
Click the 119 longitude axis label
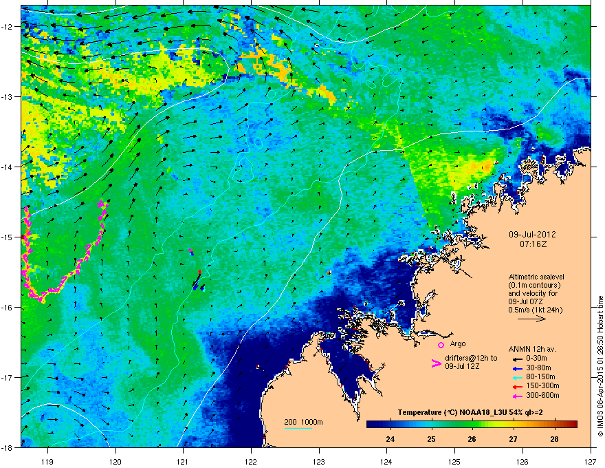click(x=48, y=461)
